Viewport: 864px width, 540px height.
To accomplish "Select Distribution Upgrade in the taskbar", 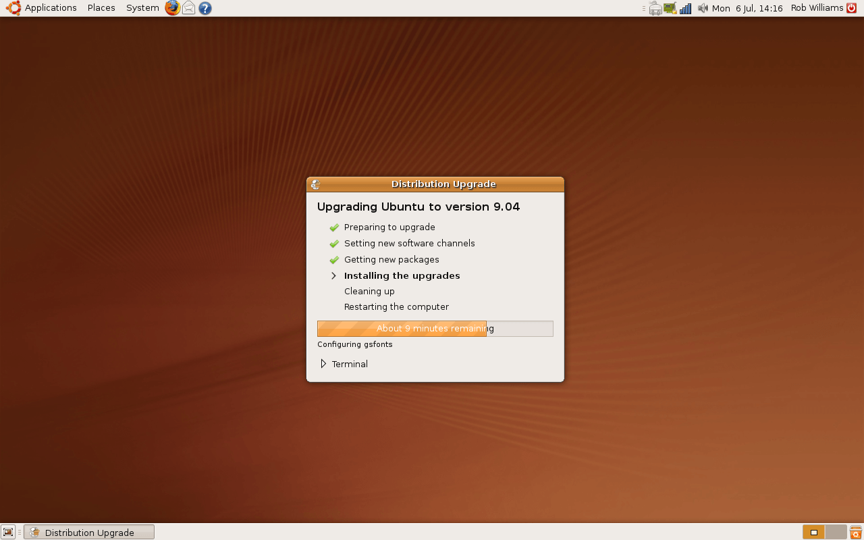I will tap(89, 533).
